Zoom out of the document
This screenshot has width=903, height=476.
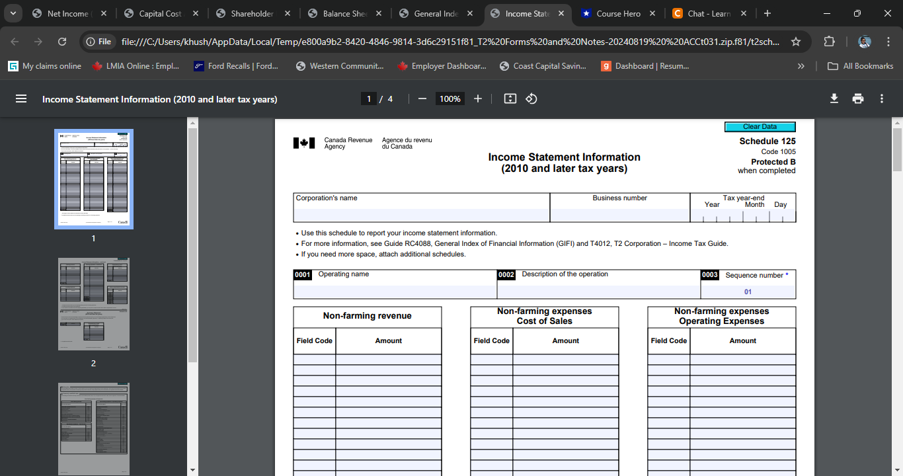422,99
